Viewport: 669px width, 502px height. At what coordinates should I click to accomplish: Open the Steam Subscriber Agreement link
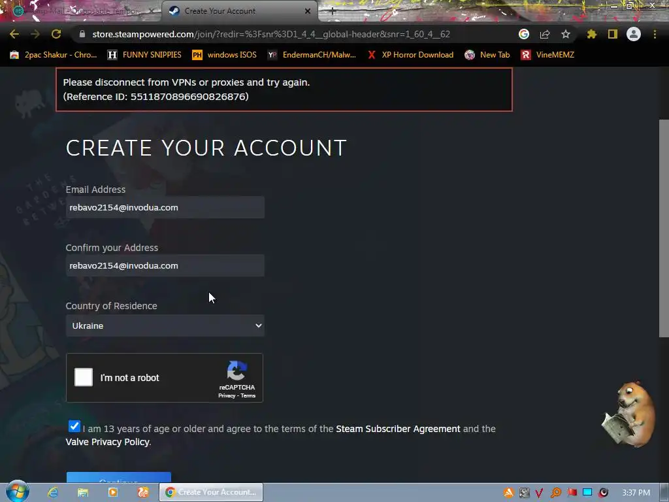point(398,429)
